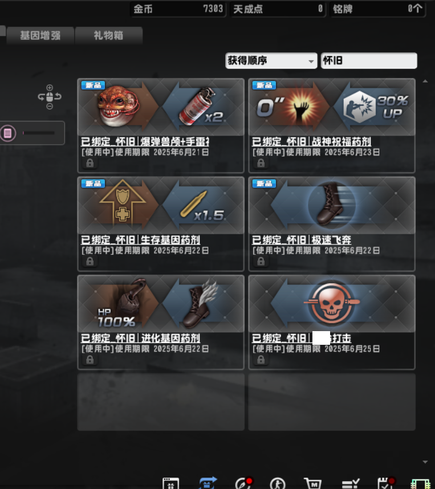The image size is (435, 489).
Task: Open the 获得顺序 sort dropdown
Action: 271,60
